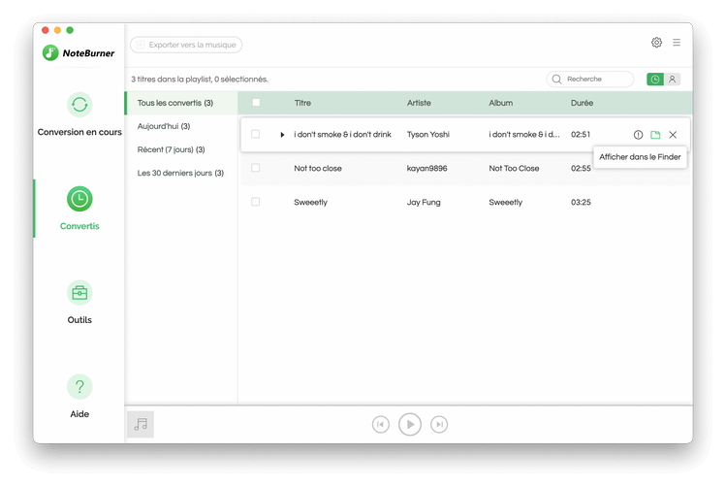The width and height of the screenshot is (726, 487).
Task: Click the i don't smoke title text
Action: tap(342, 135)
